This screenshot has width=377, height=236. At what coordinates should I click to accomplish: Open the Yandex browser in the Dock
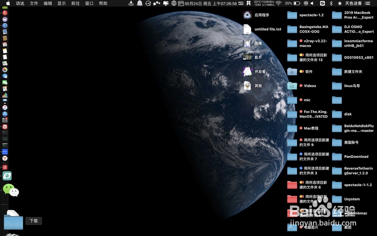tap(5, 158)
